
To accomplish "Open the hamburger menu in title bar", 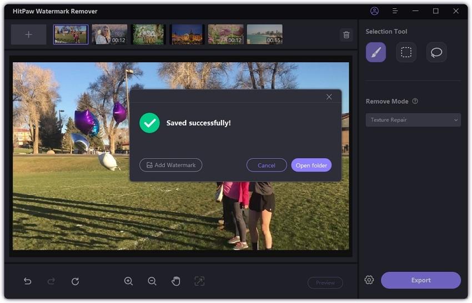I will (395, 11).
